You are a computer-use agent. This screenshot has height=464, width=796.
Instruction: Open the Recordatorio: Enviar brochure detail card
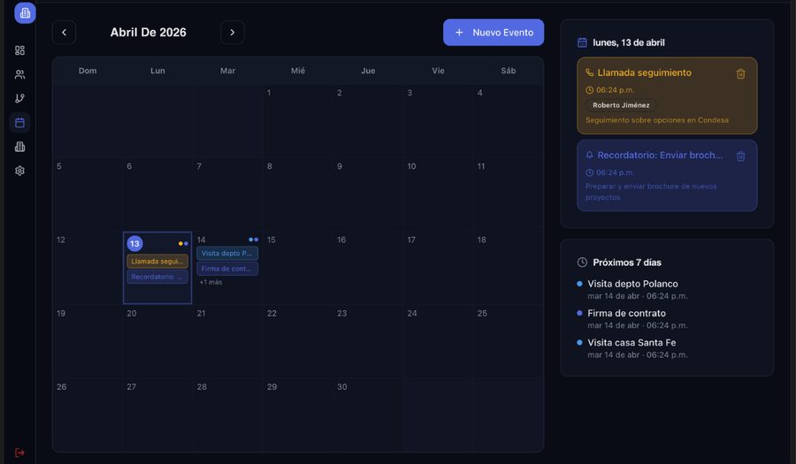coord(667,176)
